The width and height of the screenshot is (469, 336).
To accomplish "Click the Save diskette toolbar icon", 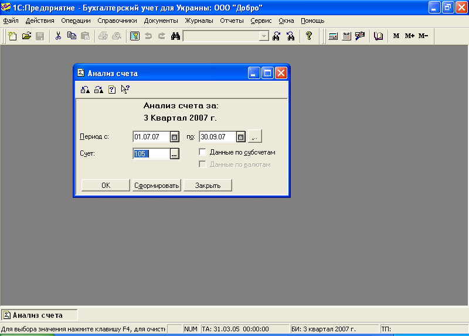I will (x=40, y=36).
